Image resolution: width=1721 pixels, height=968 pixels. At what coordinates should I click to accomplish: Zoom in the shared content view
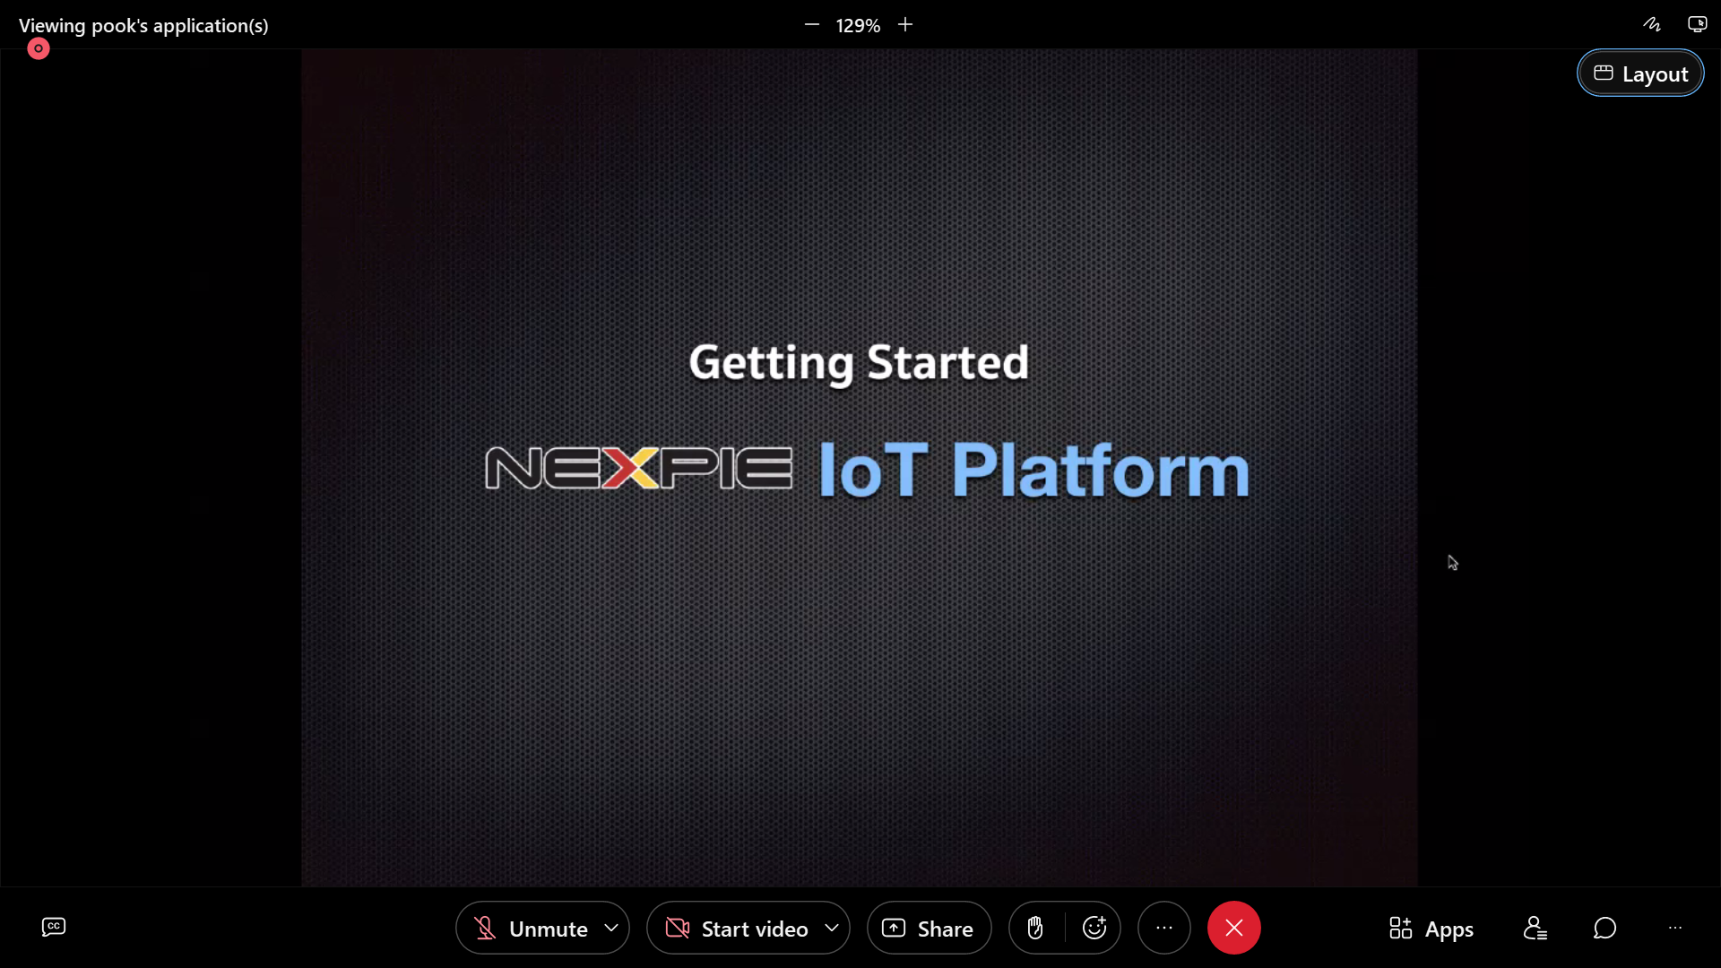tap(905, 25)
